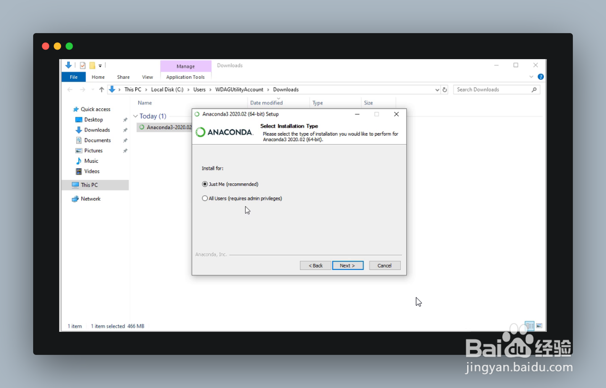Open the View ribbon tab

tap(147, 77)
